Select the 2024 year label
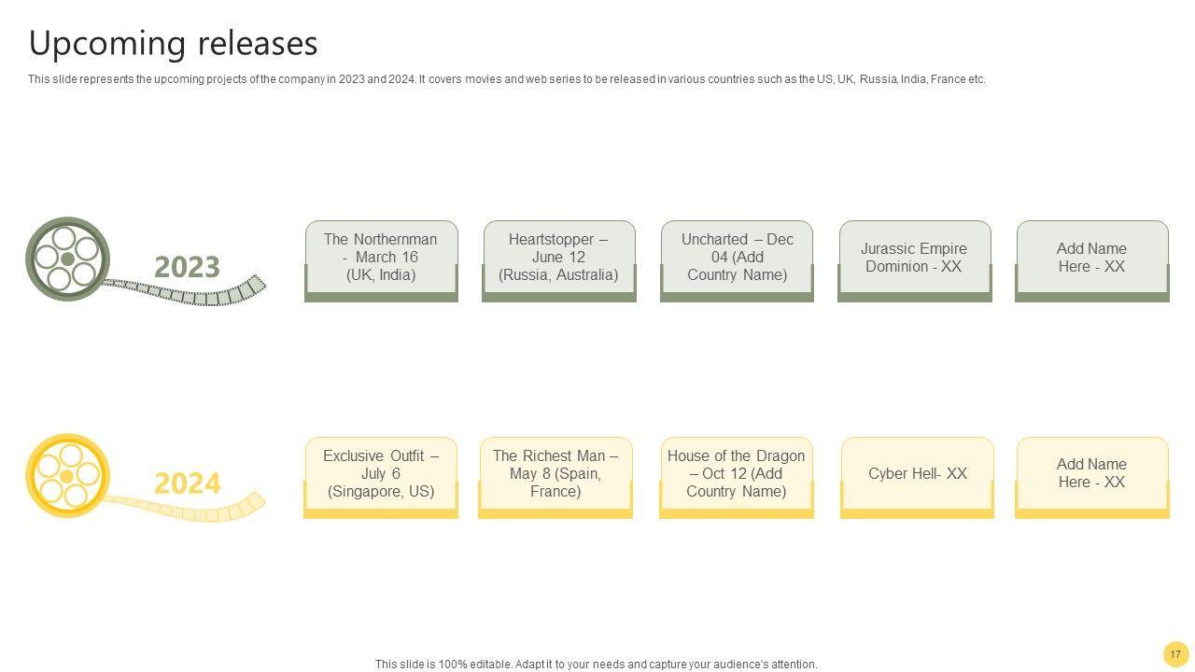Screen dimensions: 1195x672 pos(187,483)
